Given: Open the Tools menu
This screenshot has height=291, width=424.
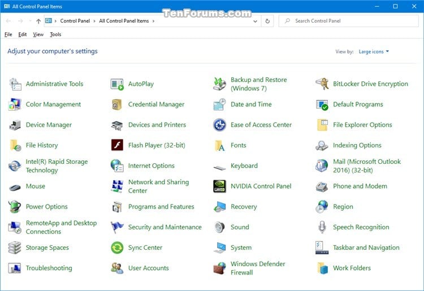Looking at the screenshot, I should (55, 34).
